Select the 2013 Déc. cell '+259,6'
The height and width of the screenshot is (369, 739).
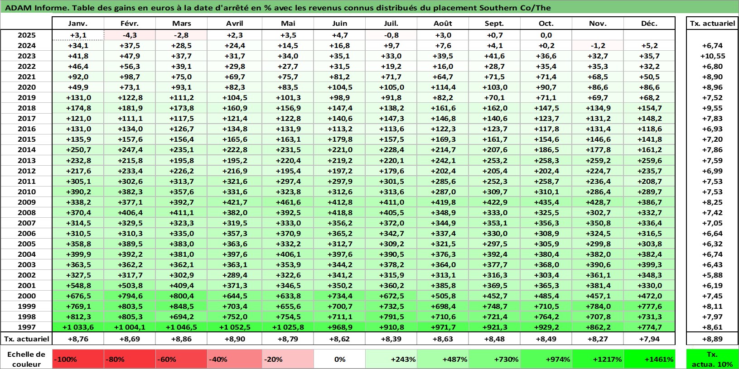coord(649,160)
